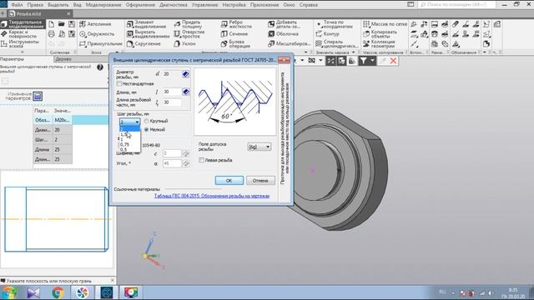Click the Длина резьбовой части input field
Viewport: 534px width, 300px height.
coord(172,102)
